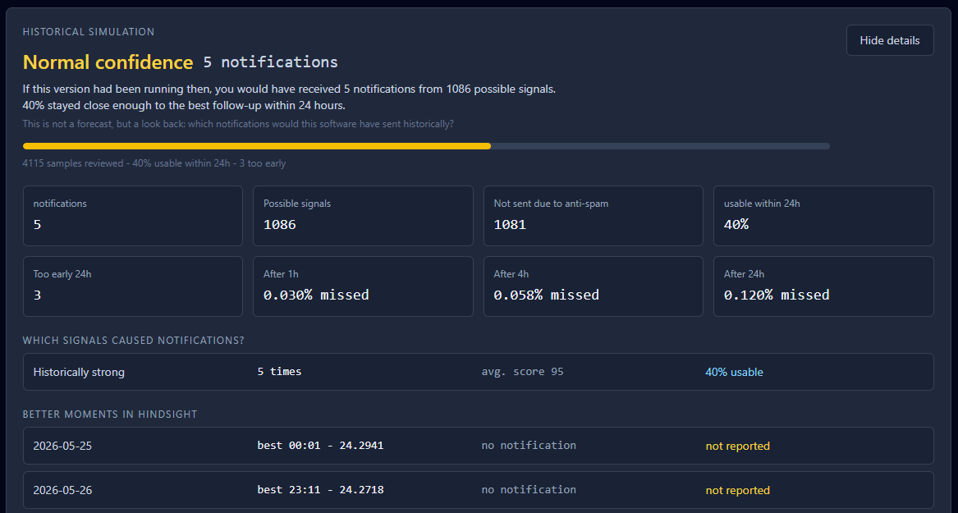Click 'best 23:11 - 24.2718' value
Screen dimensions: 958x513
coord(320,489)
